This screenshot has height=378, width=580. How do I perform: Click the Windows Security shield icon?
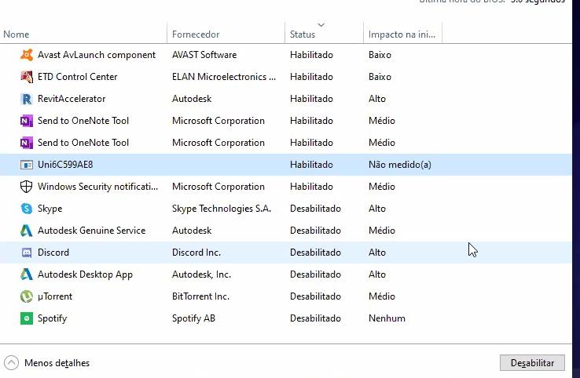(26, 187)
